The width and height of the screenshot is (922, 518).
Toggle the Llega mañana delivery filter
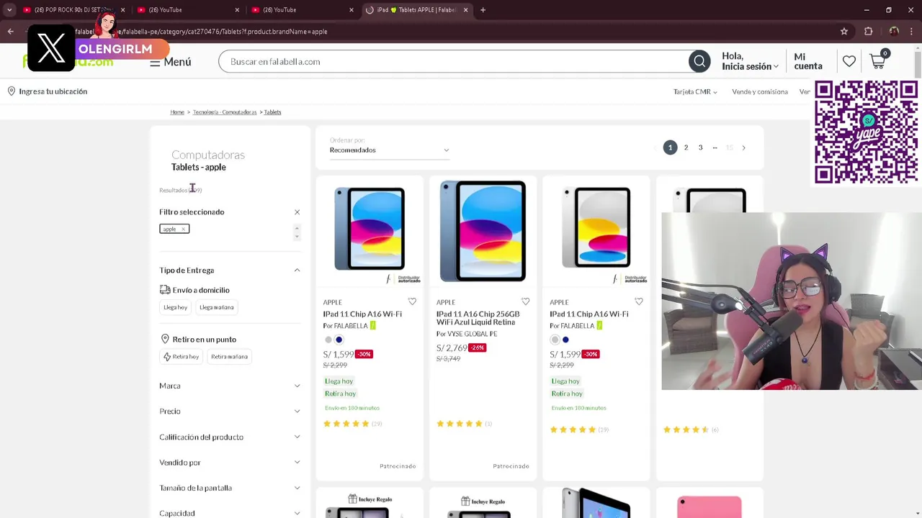click(217, 307)
